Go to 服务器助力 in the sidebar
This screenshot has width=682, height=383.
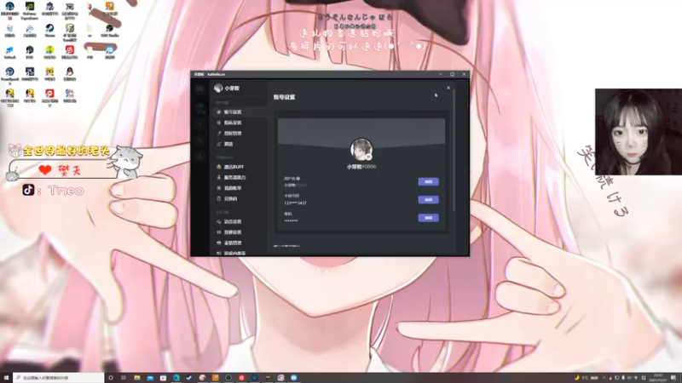point(240,177)
